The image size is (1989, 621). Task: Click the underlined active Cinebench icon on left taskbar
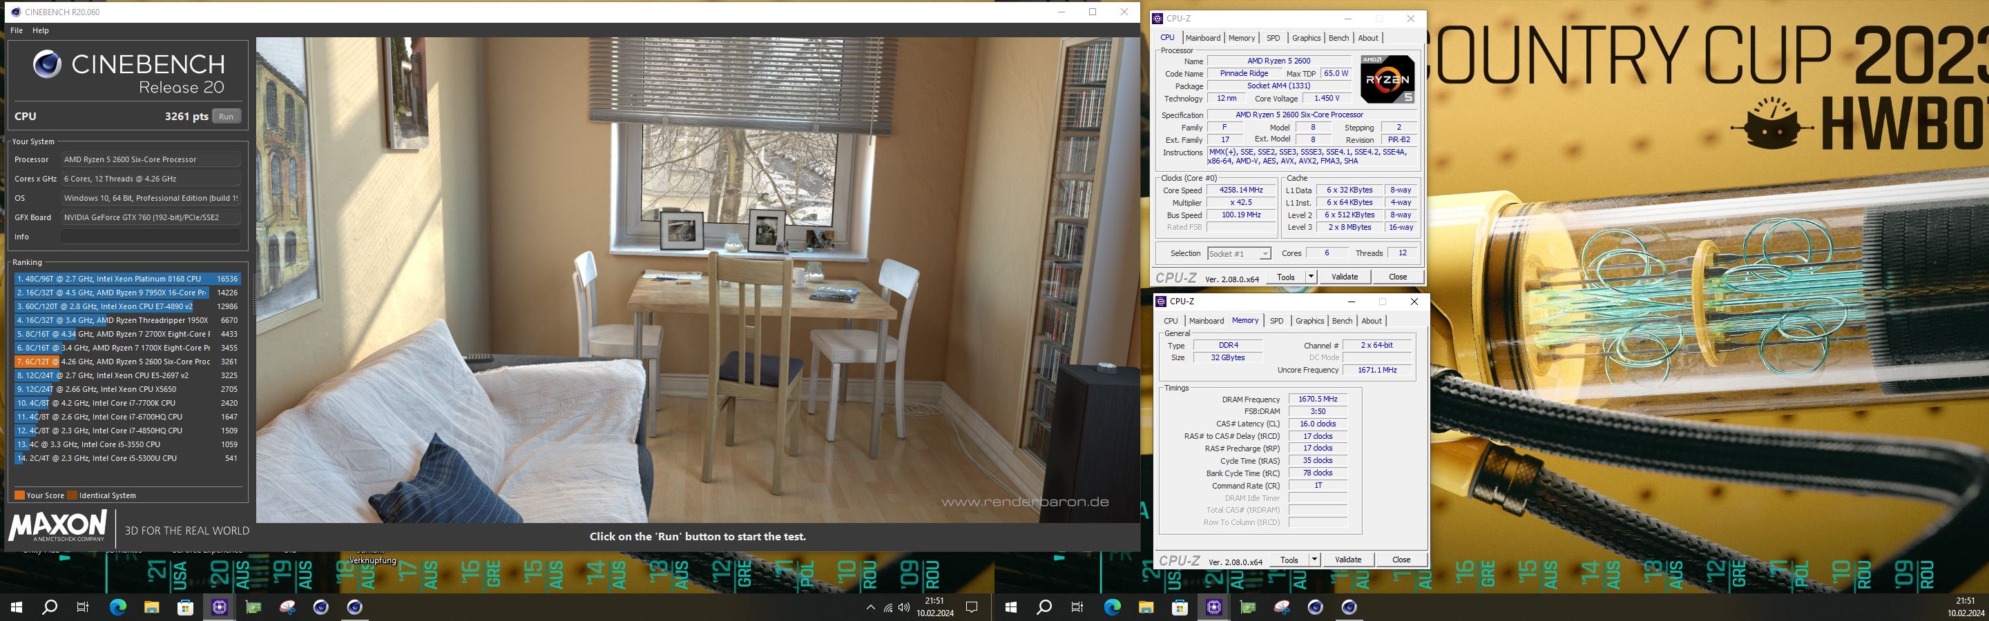pyautogui.click(x=354, y=608)
